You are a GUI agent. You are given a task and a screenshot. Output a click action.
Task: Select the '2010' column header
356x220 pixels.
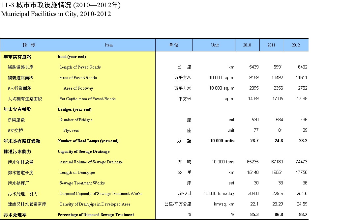pos(247,45)
